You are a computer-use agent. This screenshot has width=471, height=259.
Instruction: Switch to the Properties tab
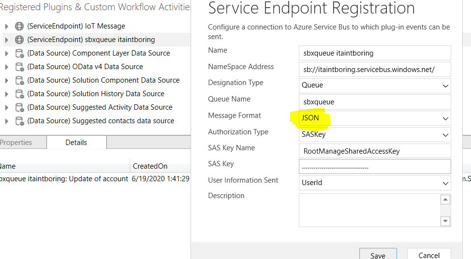(x=23, y=142)
